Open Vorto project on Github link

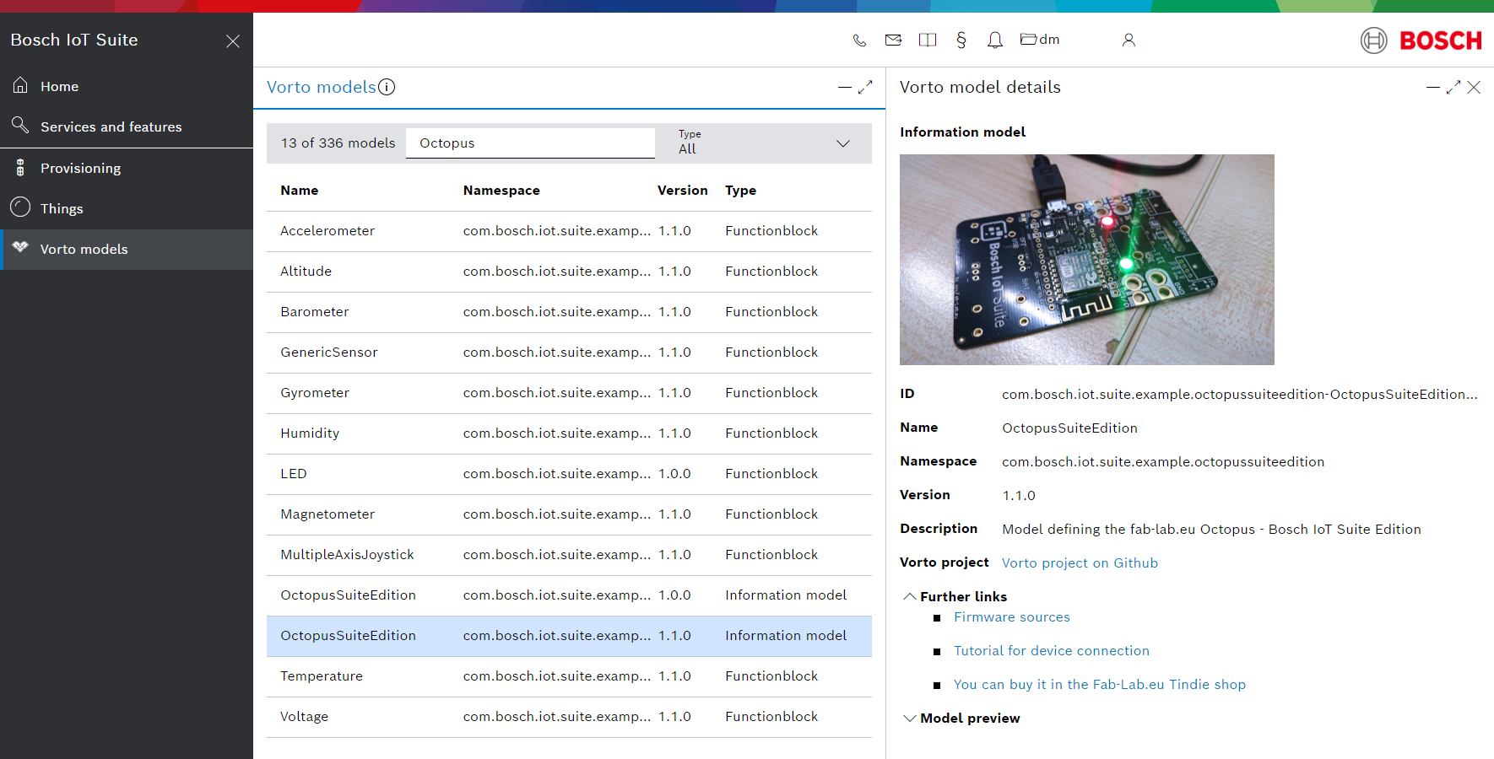pyautogui.click(x=1080, y=563)
